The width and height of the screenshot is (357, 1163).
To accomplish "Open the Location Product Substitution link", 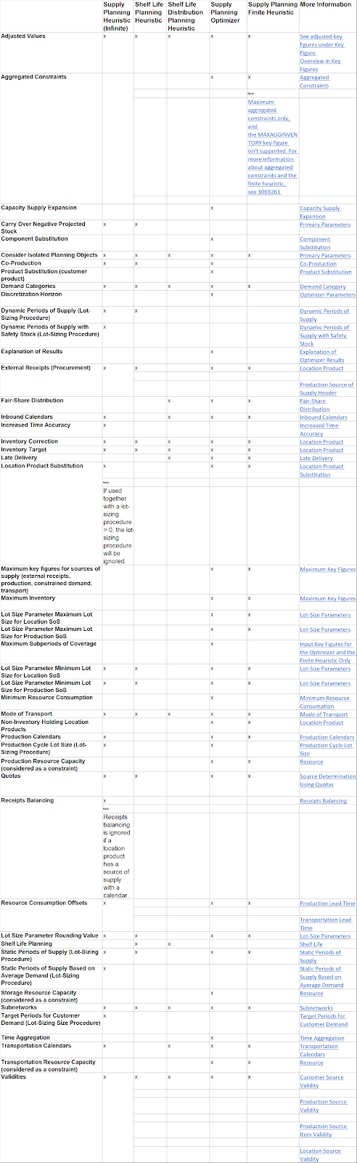I will coord(321,470).
